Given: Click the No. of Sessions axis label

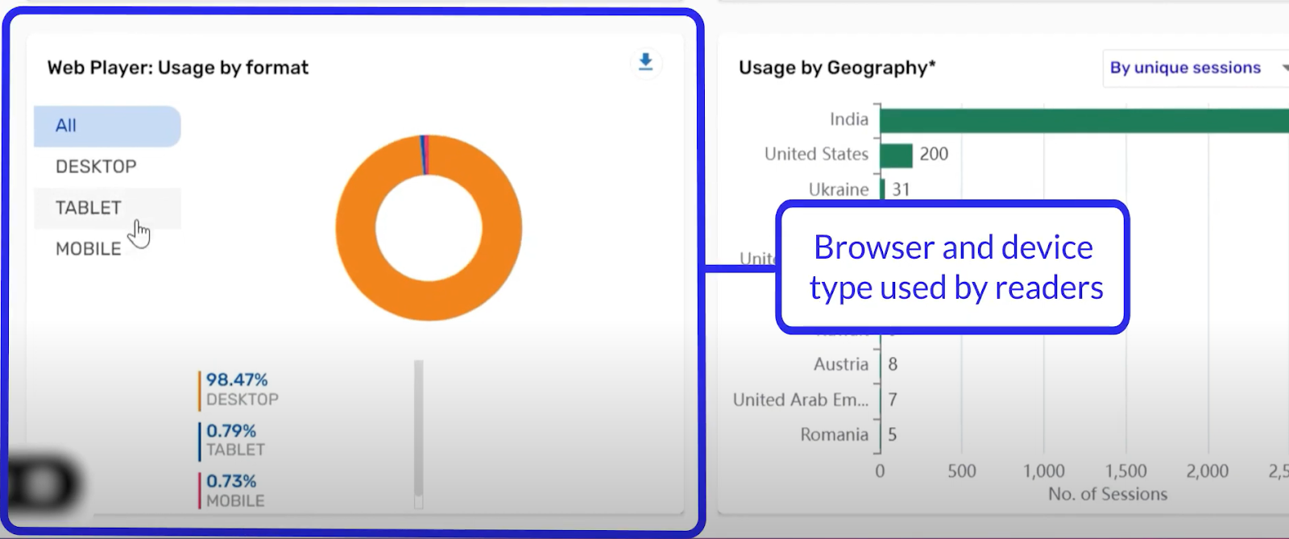Looking at the screenshot, I should (x=1108, y=494).
